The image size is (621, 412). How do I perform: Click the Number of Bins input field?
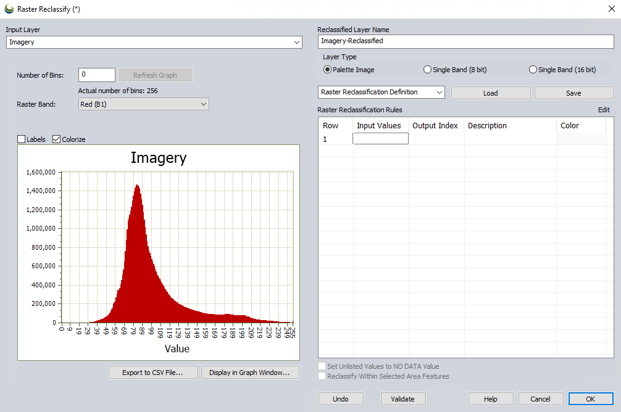[x=97, y=75]
